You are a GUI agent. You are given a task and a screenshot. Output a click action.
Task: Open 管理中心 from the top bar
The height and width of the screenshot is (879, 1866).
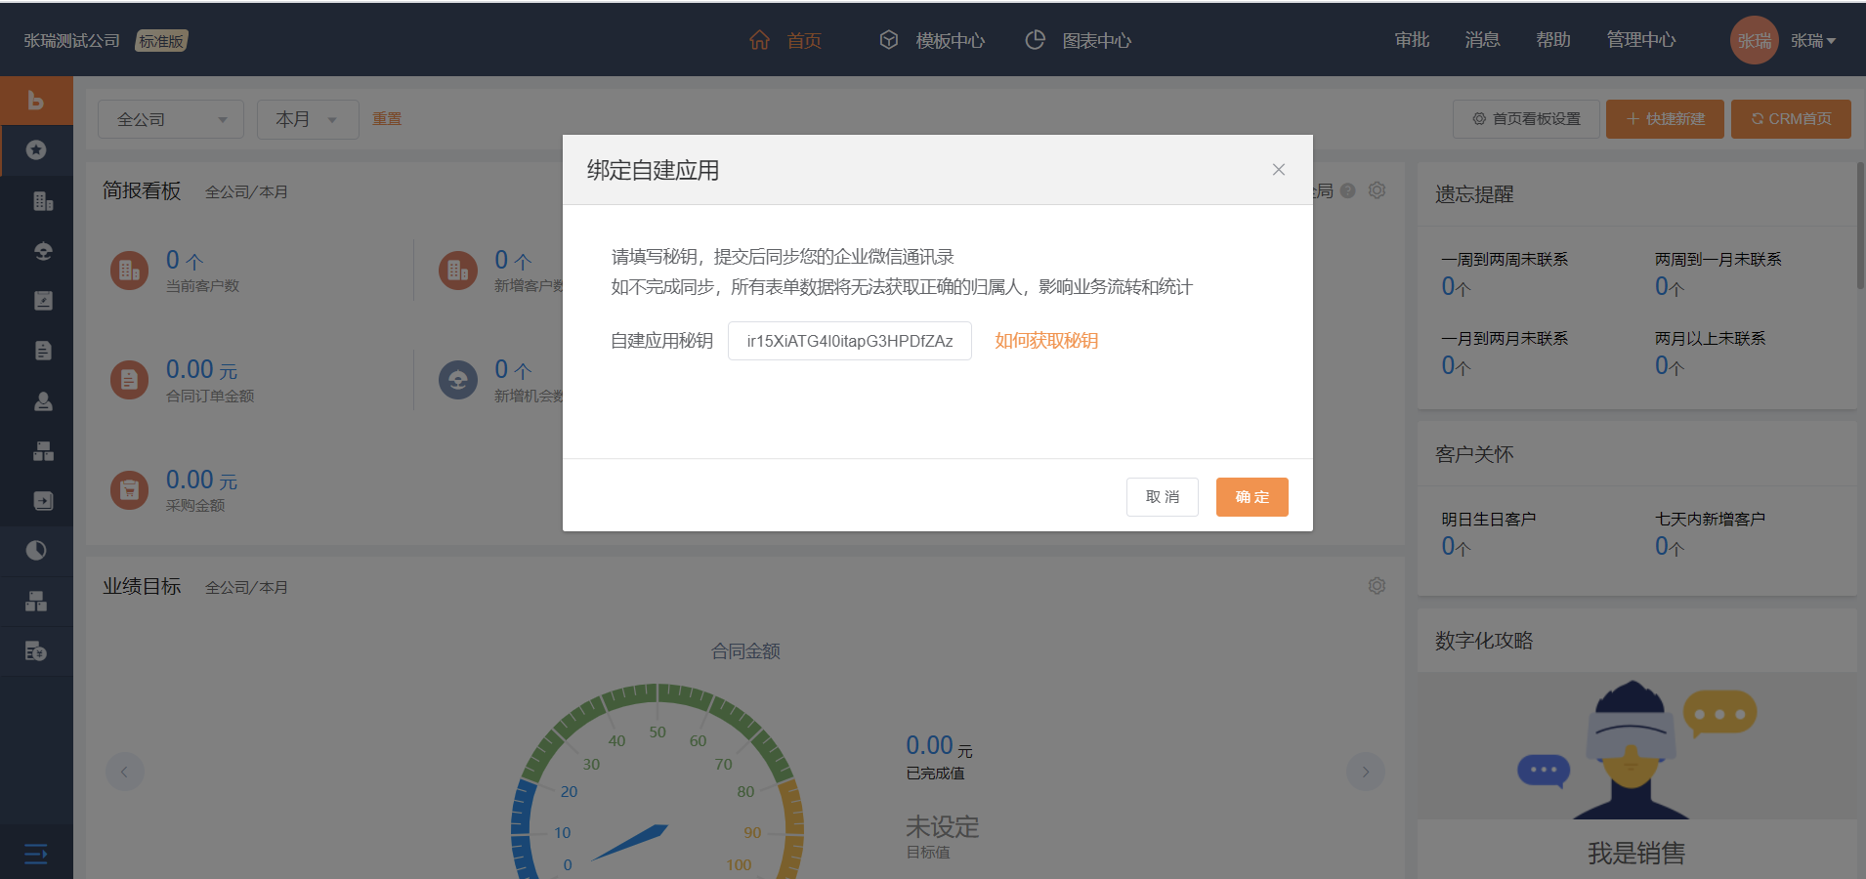click(x=1640, y=40)
